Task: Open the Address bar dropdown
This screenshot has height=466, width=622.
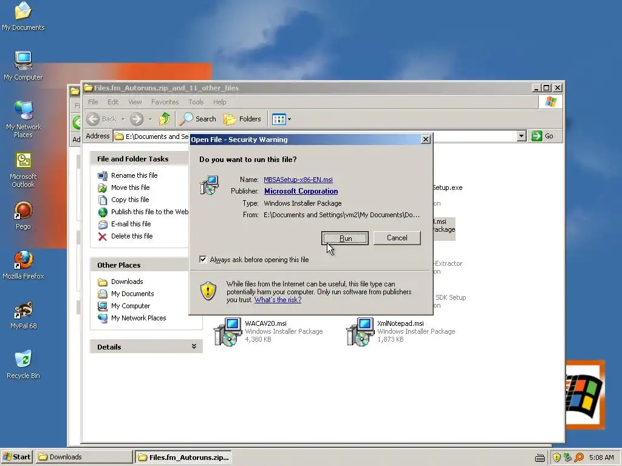Action: tap(522, 136)
